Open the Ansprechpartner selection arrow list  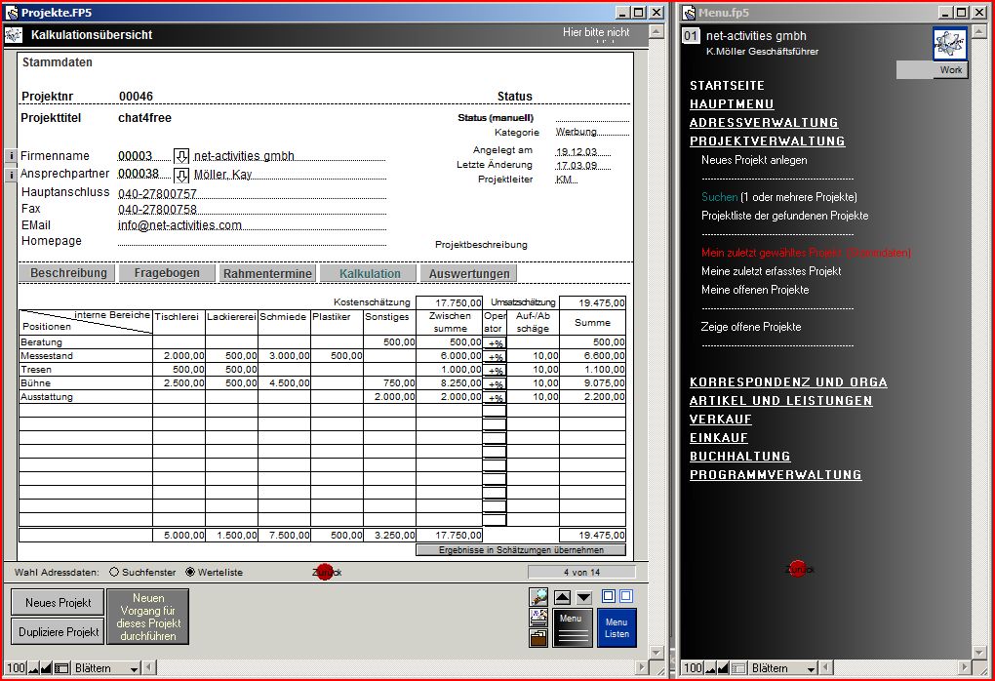(x=181, y=175)
